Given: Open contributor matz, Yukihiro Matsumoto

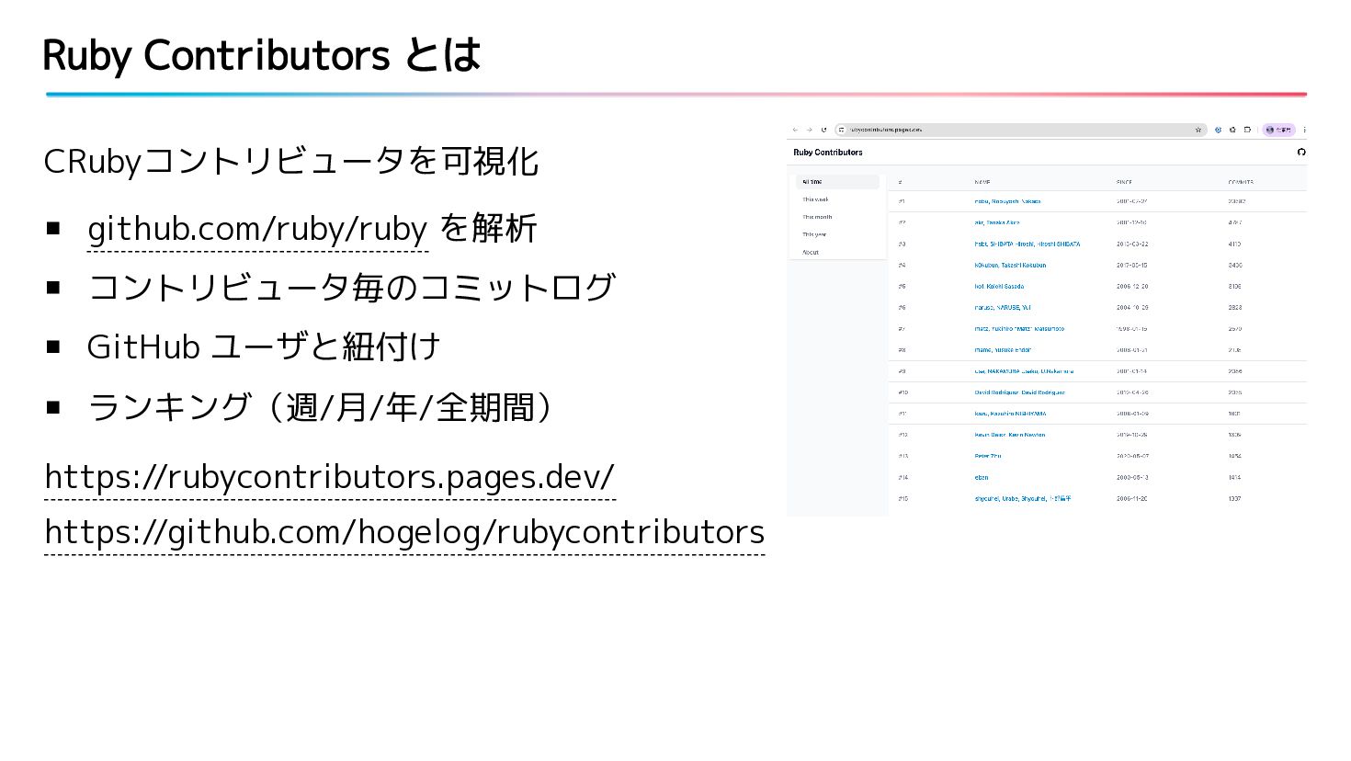Looking at the screenshot, I should coord(1019,329).
